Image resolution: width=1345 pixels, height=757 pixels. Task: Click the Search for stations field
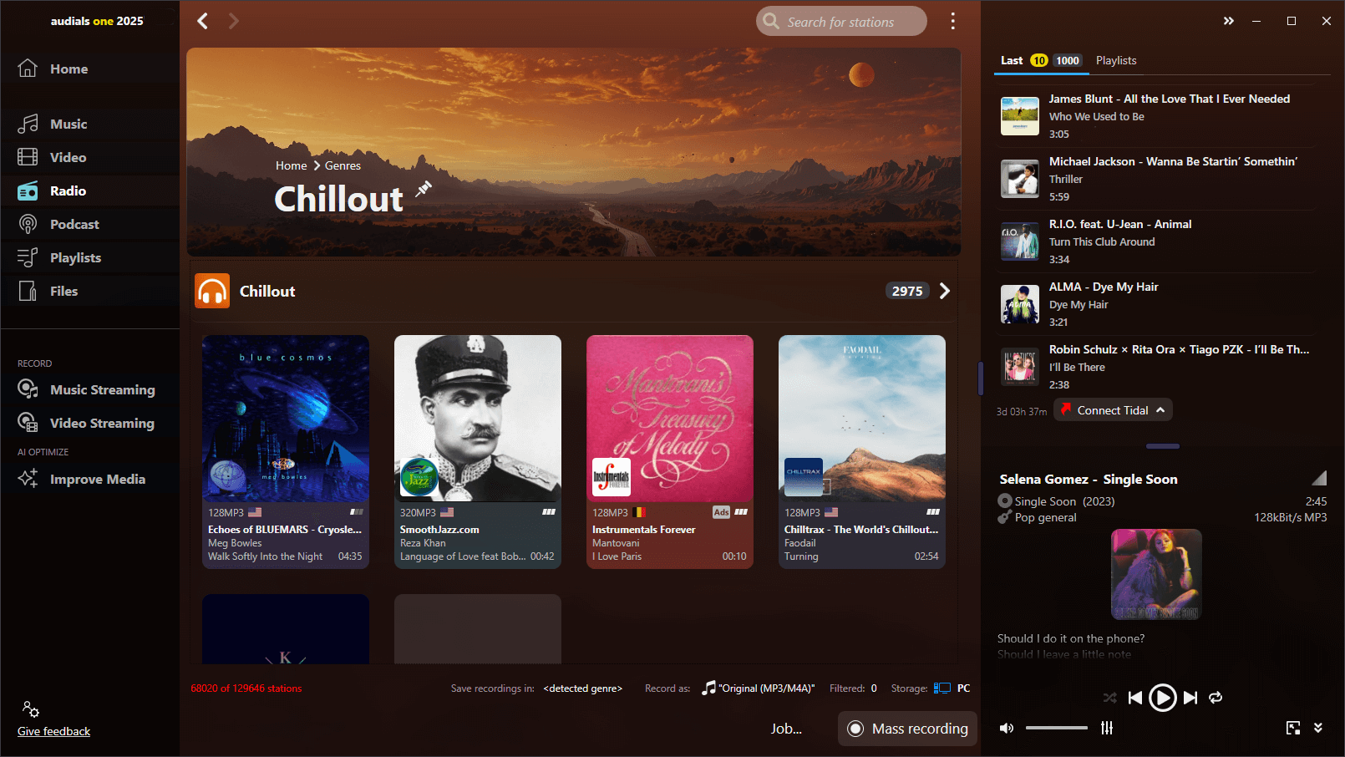(842, 22)
